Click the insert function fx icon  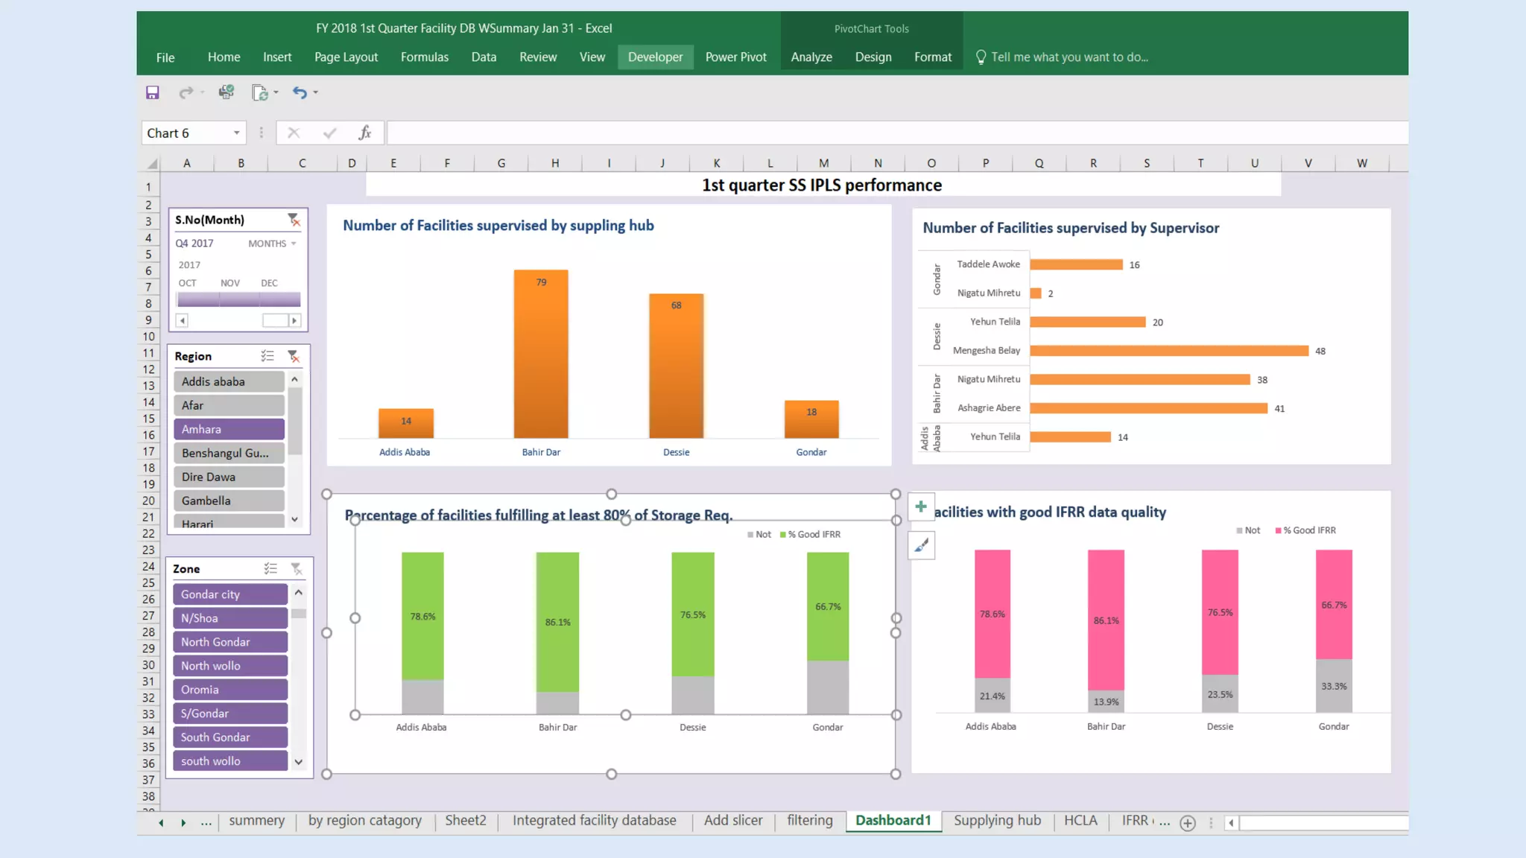click(x=364, y=133)
